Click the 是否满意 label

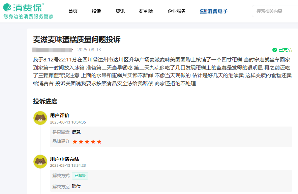pyautogui.click(x=61, y=132)
